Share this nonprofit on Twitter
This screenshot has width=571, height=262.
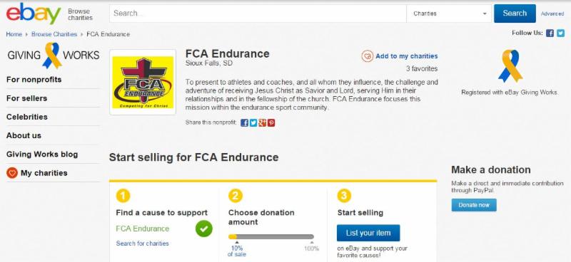(253, 123)
